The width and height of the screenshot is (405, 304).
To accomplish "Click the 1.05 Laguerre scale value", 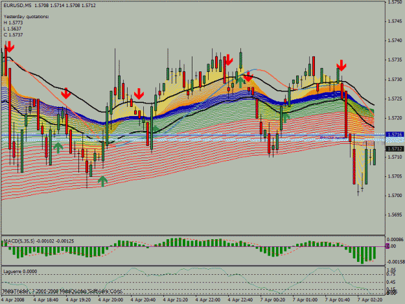I will coord(391,270).
